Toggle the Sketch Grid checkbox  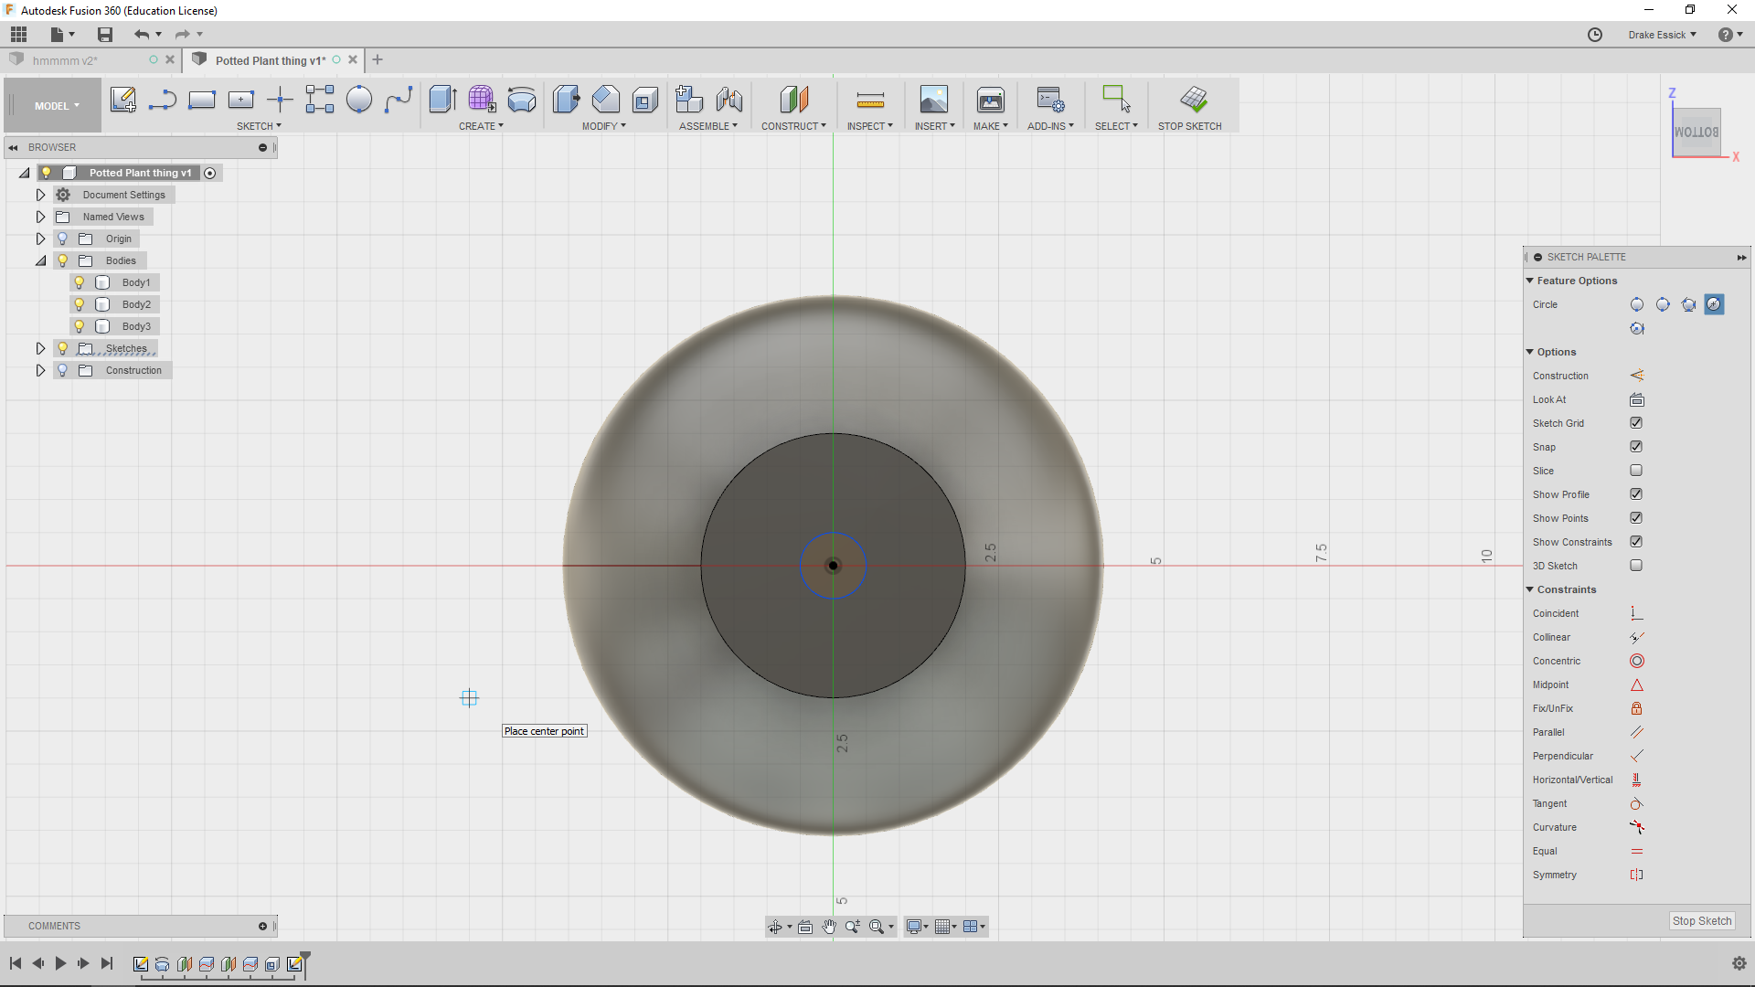tap(1636, 423)
